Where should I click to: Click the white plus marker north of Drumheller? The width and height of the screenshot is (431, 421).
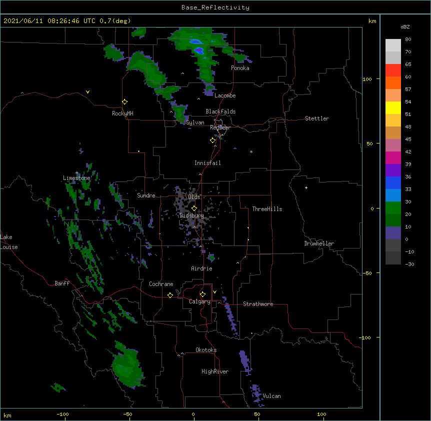[306, 187]
